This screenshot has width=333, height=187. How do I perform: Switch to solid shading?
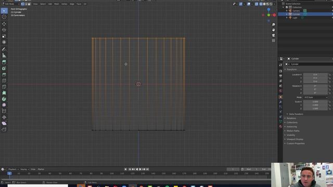[x=264, y=4]
